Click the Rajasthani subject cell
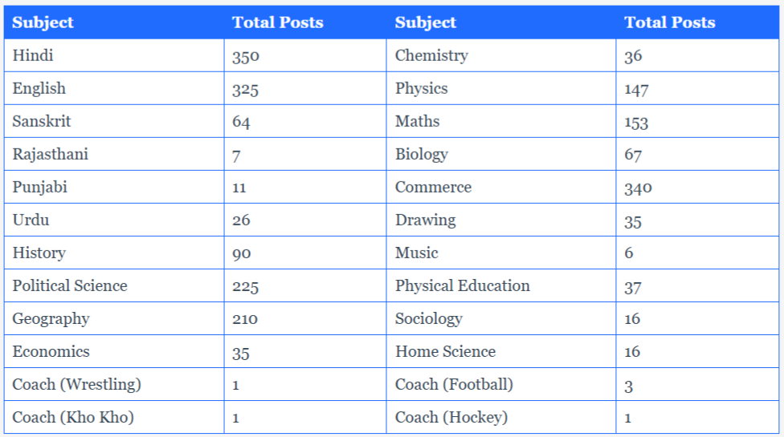The image size is (784, 437). [114, 154]
